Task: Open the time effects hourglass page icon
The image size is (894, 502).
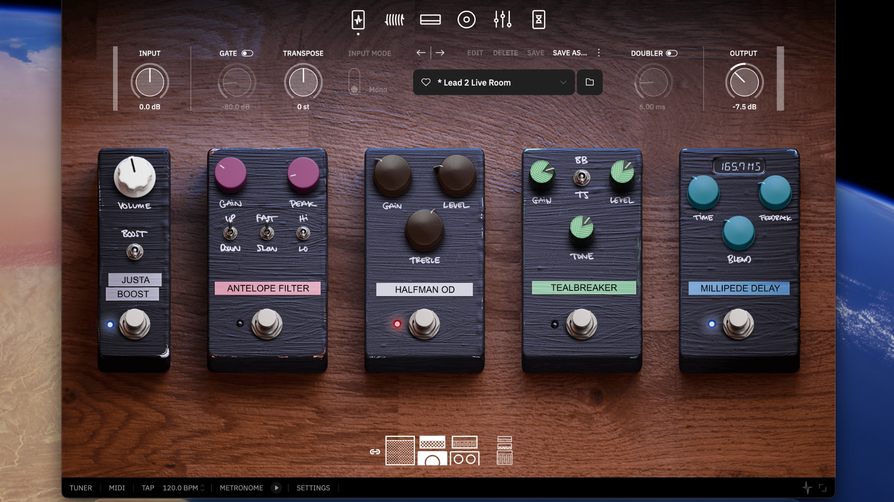Action: (x=539, y=19)
